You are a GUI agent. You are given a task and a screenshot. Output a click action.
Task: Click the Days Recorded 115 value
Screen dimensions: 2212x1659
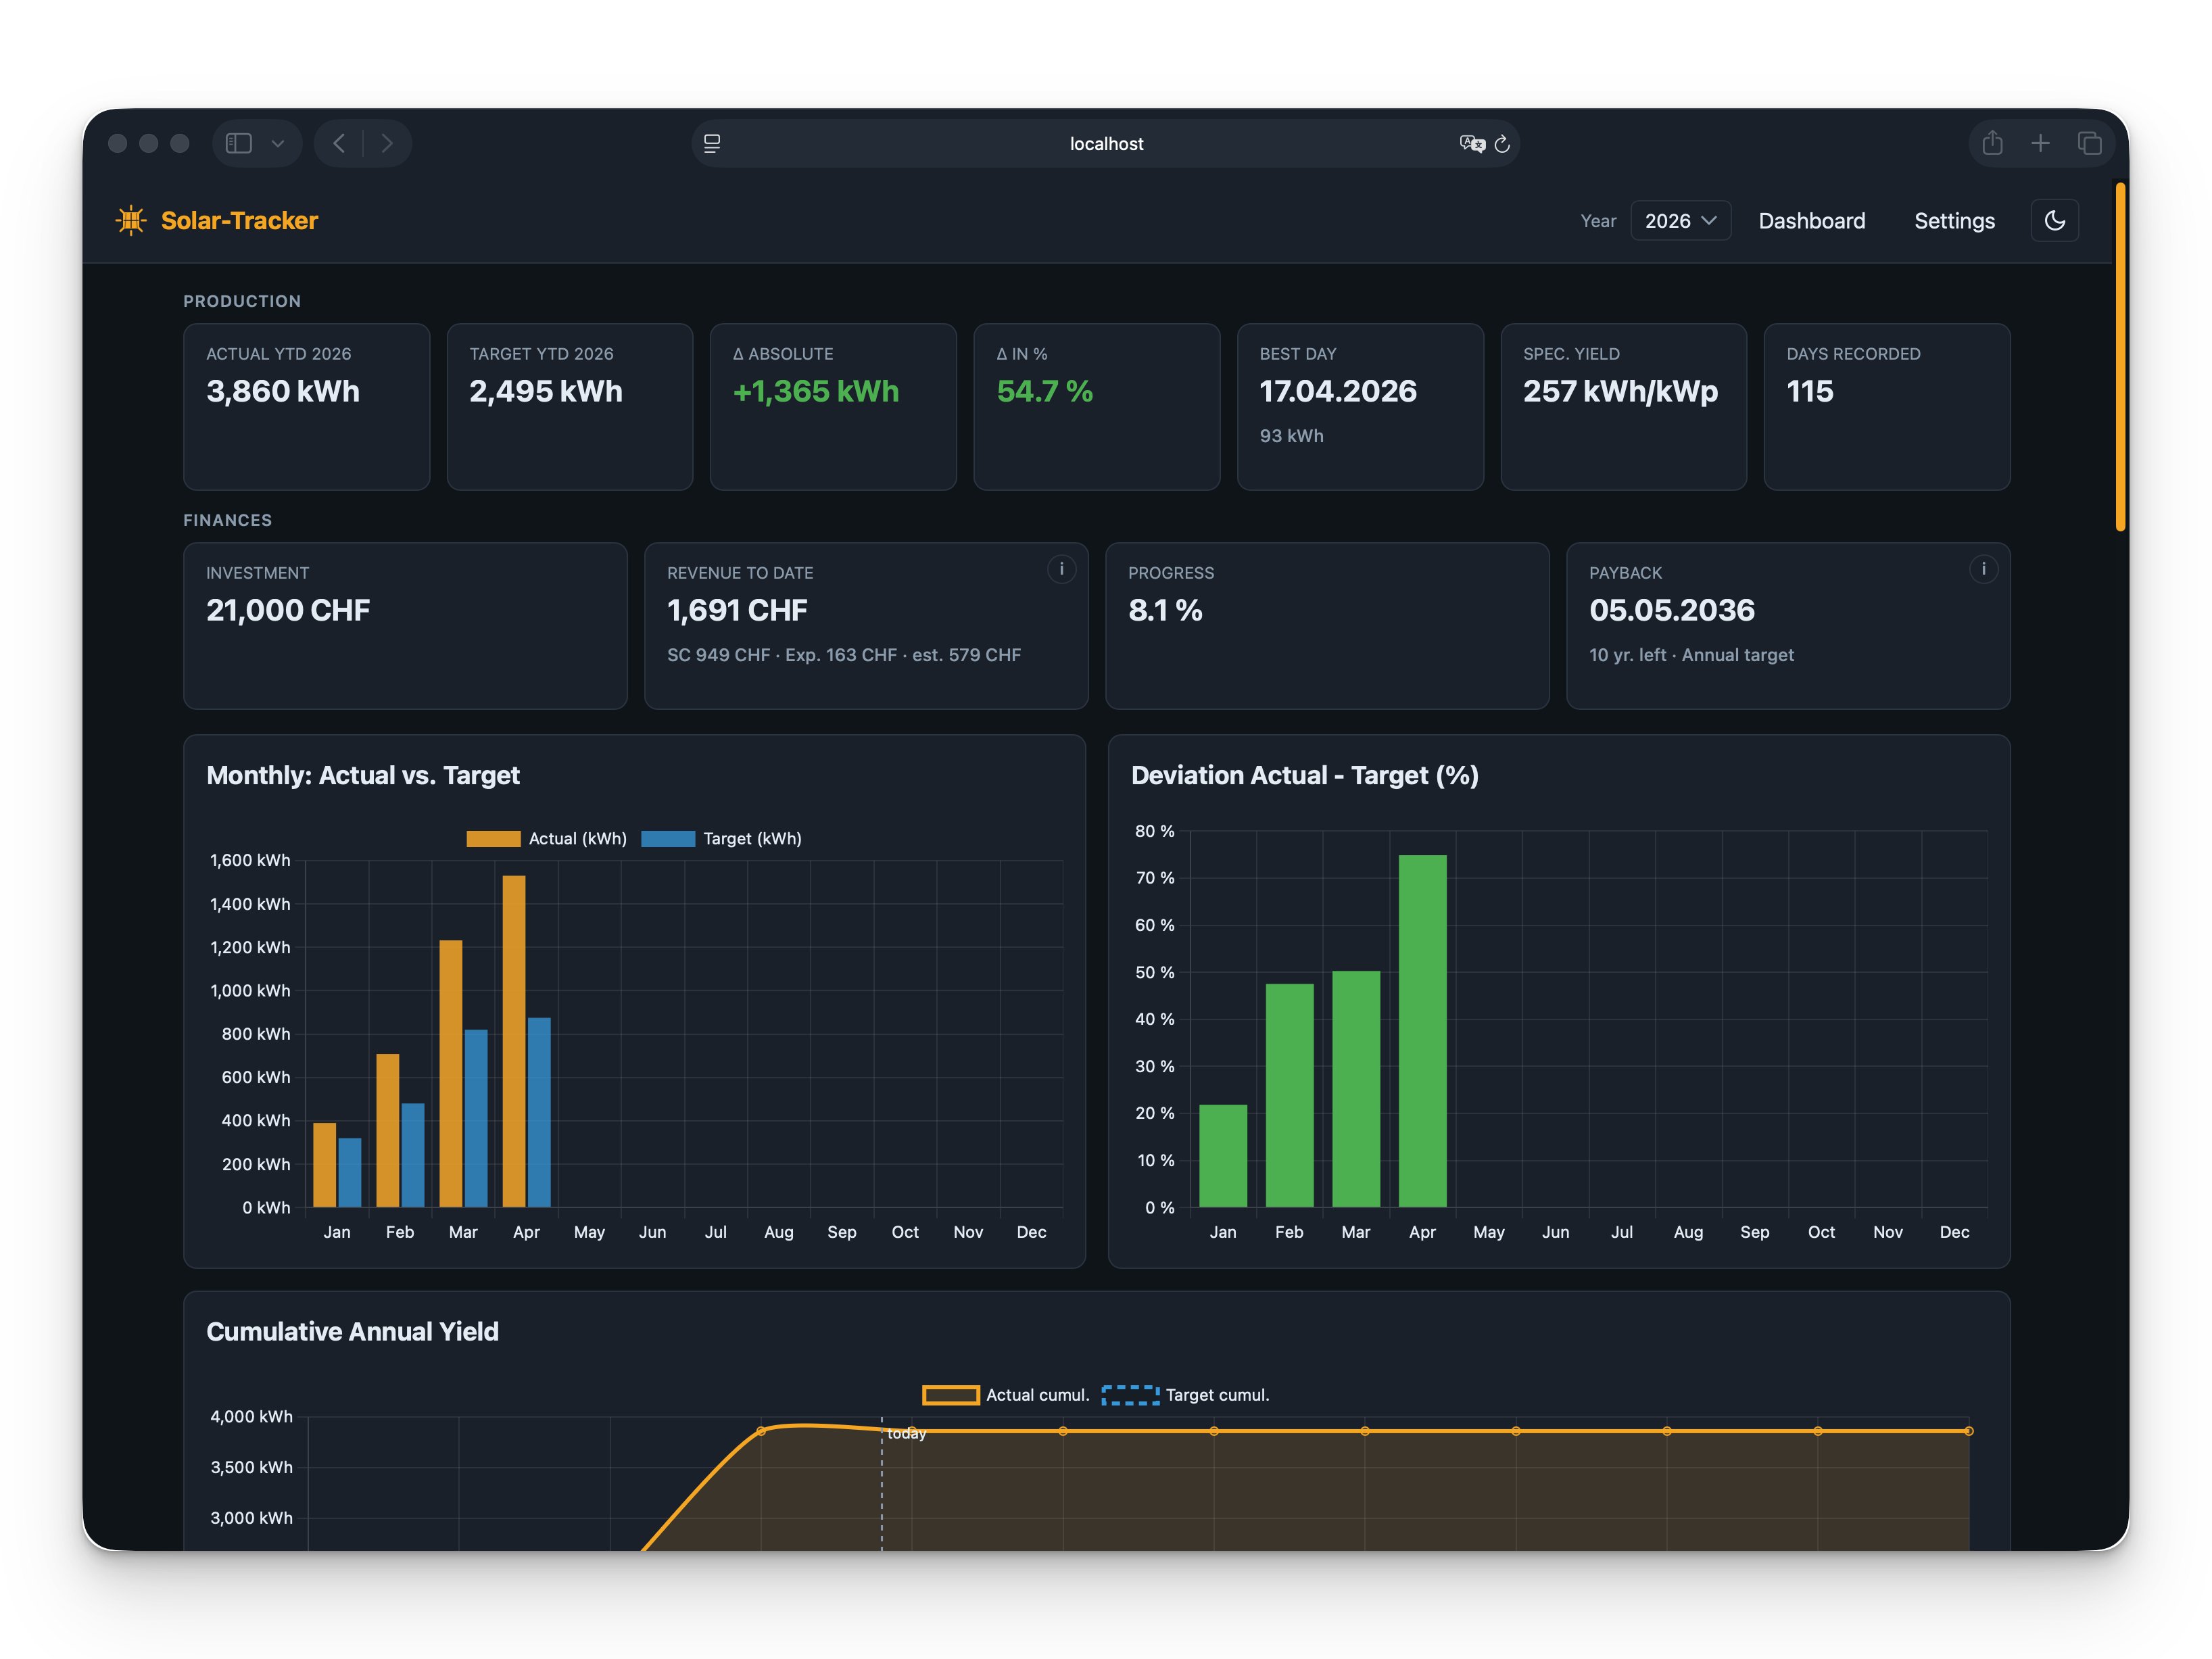1809,391
